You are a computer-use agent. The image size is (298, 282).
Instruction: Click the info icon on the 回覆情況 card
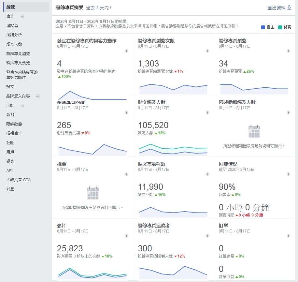point(288,174)
